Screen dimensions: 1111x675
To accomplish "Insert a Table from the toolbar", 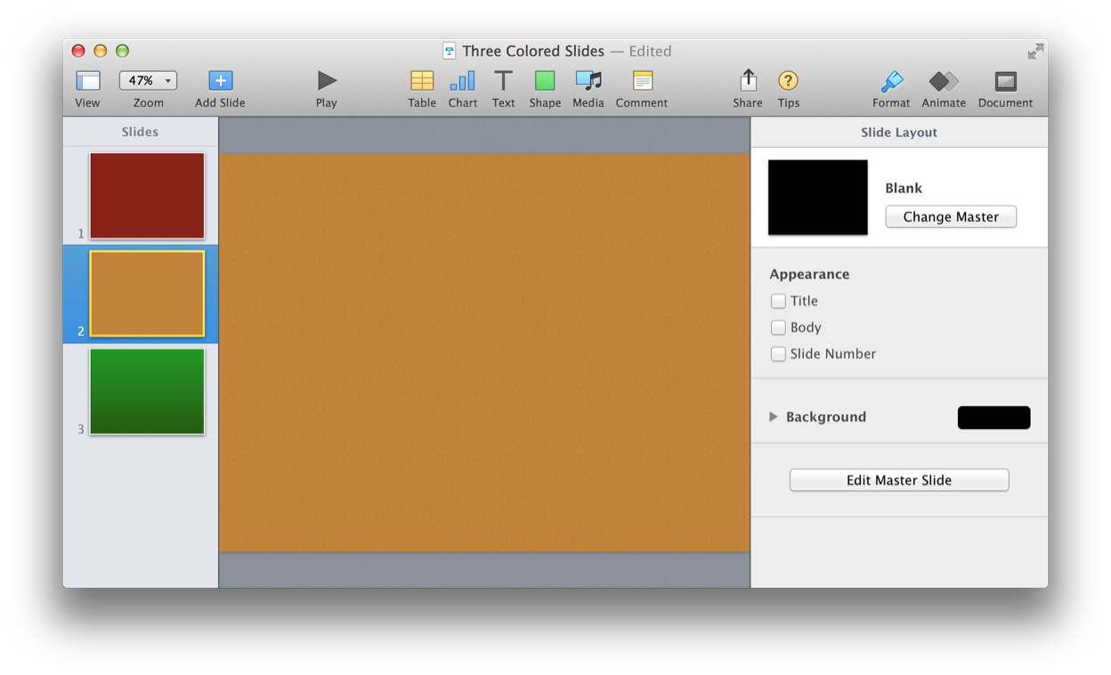I will point(422,81).
